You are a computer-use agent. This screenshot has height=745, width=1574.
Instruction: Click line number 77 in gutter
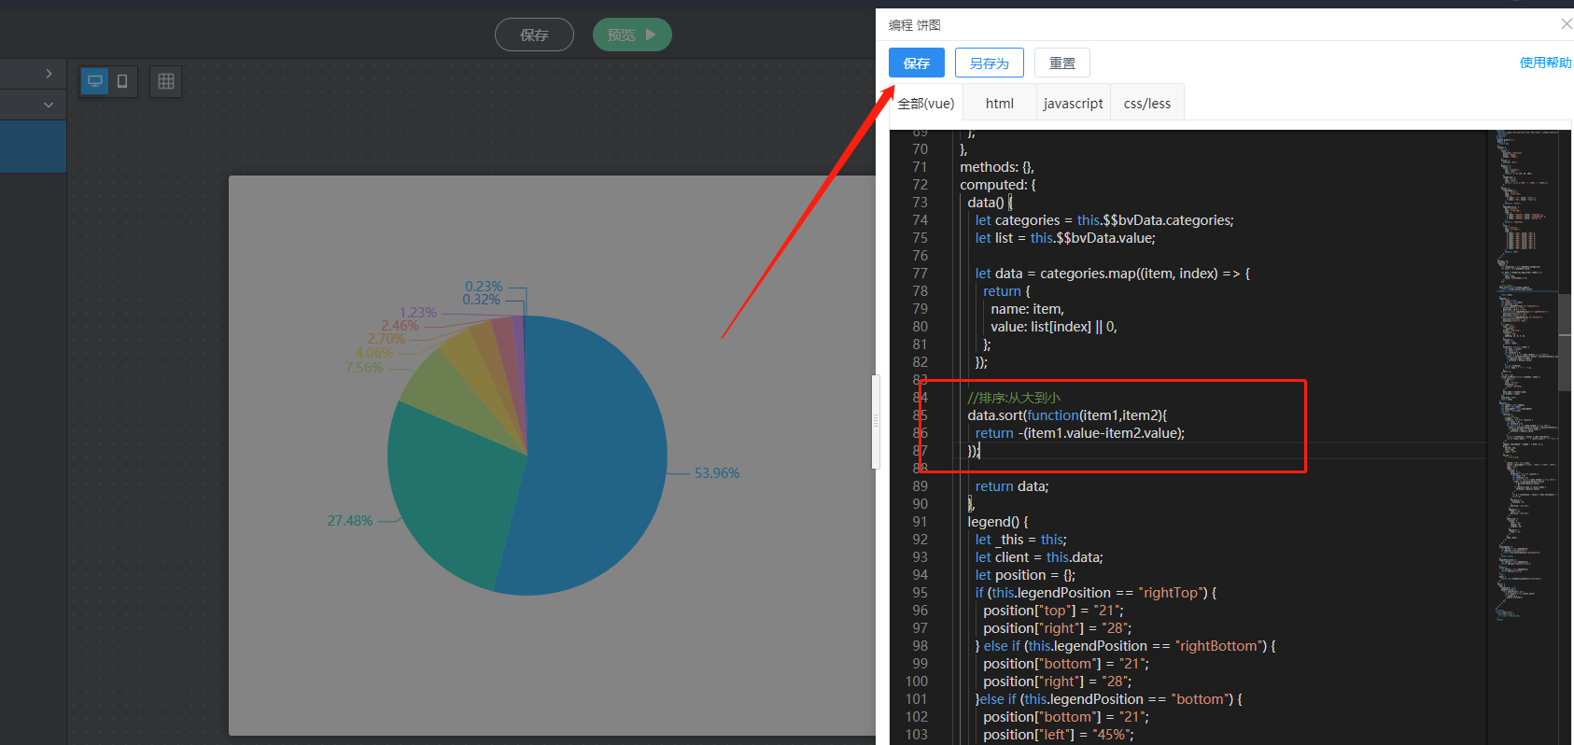[920, 274]
